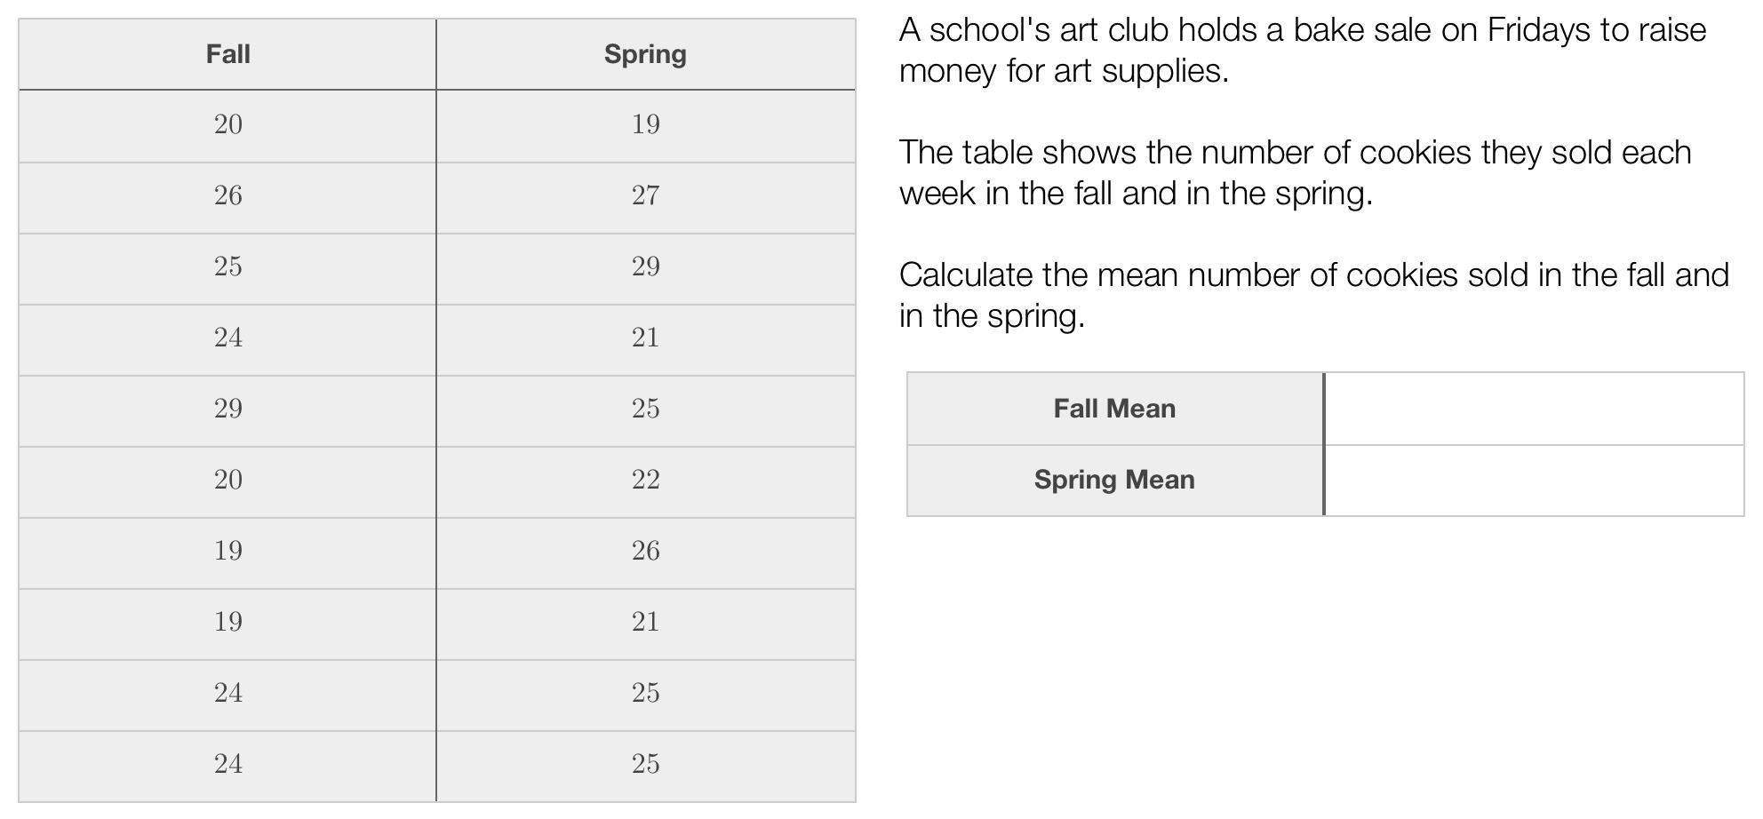Click Fall value 24 in last row
The height and width of the screenshot is (819, 1763).
tap(227, 764)
